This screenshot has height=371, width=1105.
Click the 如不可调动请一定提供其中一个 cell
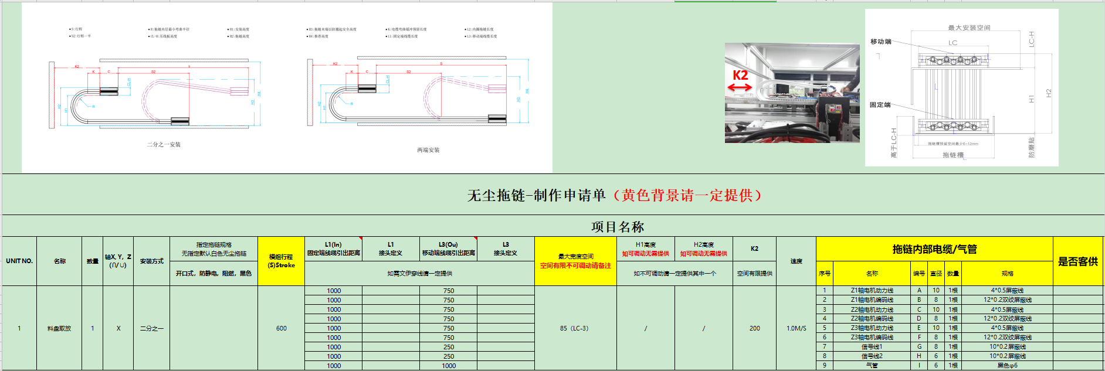(x=674, y=273)
